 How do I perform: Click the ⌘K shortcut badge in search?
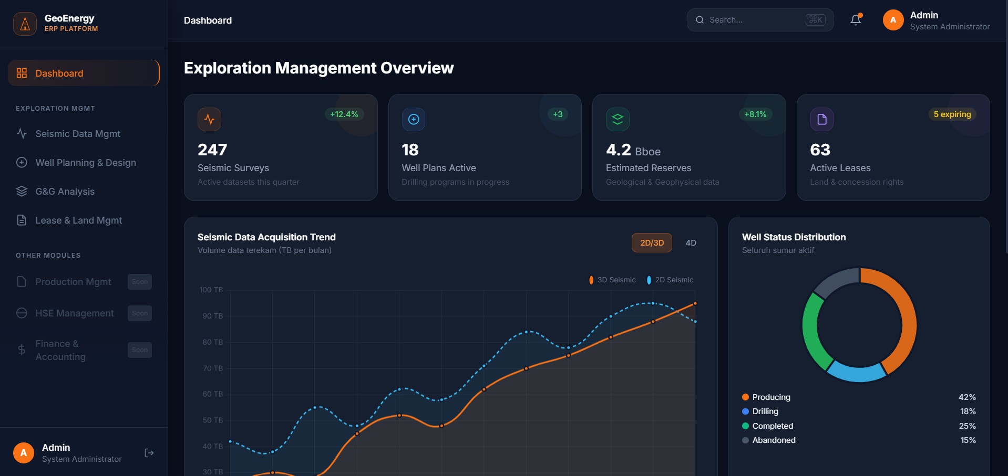coord(816,20)
